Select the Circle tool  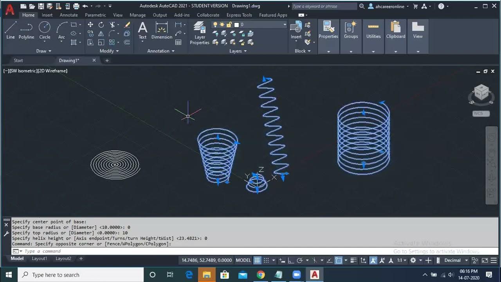pyautogui.click(x=45, y=30)
